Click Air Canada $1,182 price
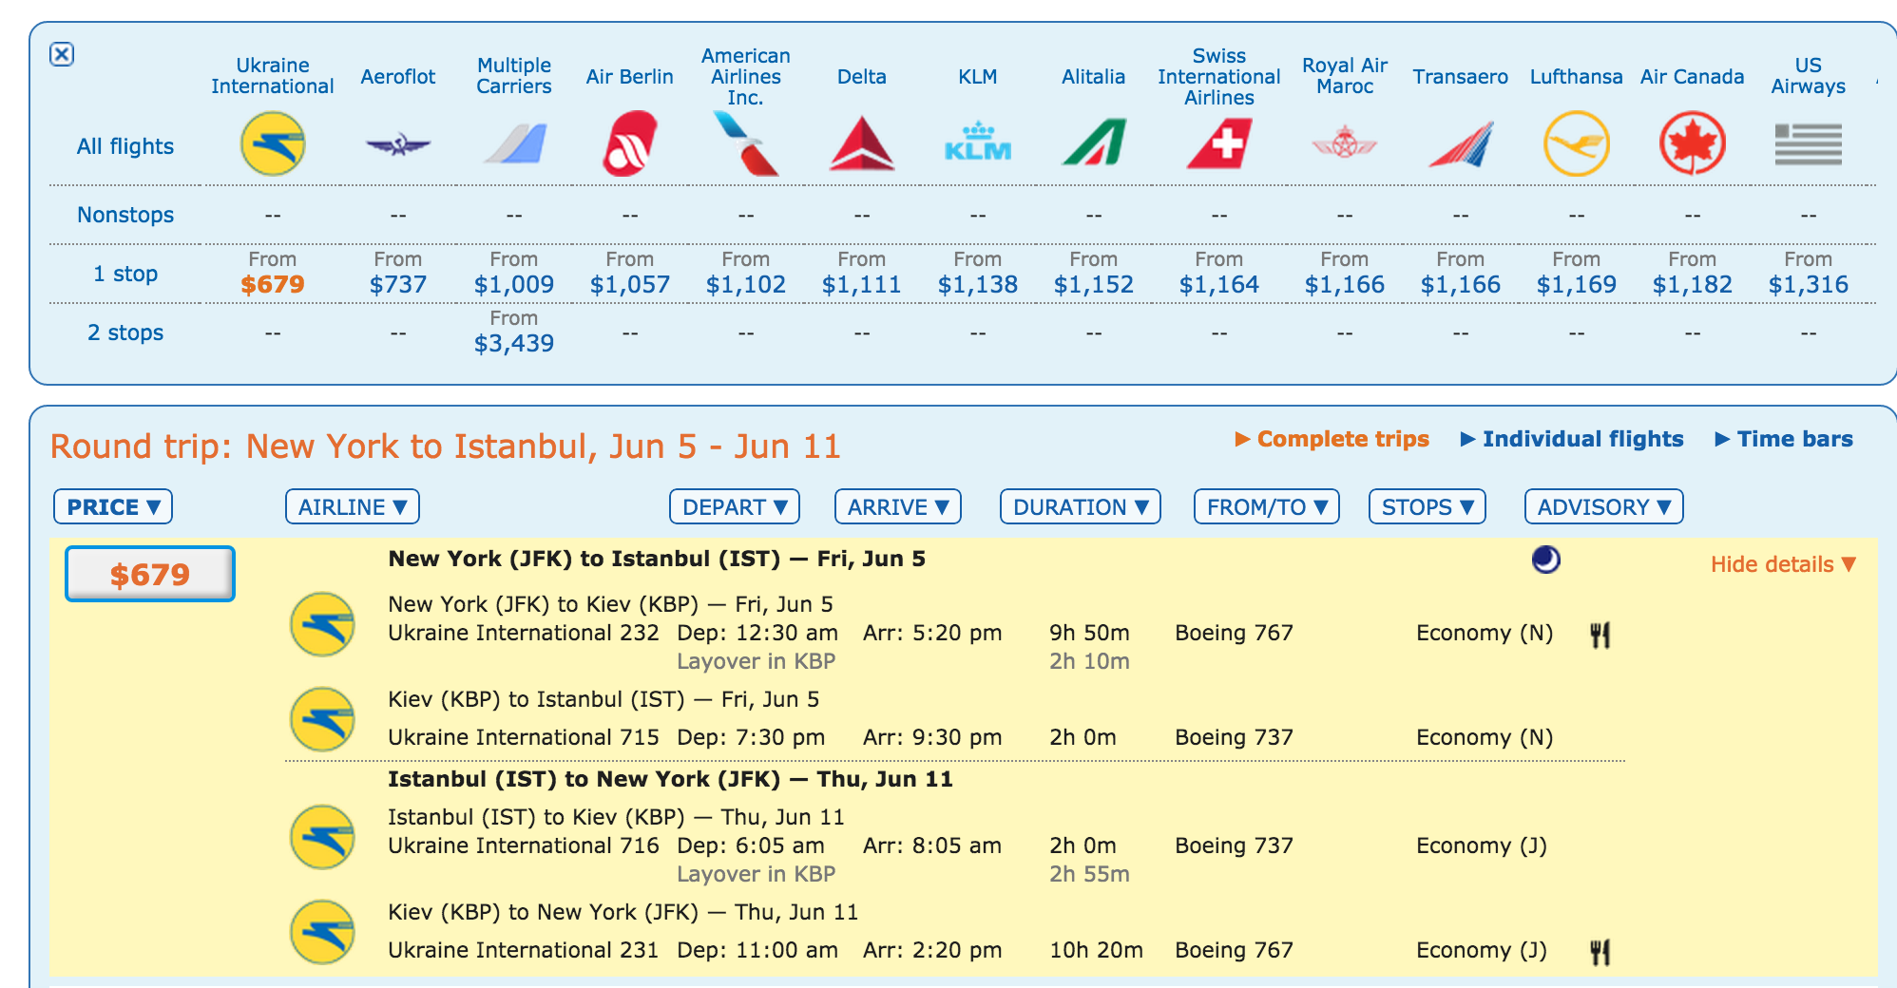This screenshot has height=988, width=1897. pyautogui.click(x=1693, y=284)
